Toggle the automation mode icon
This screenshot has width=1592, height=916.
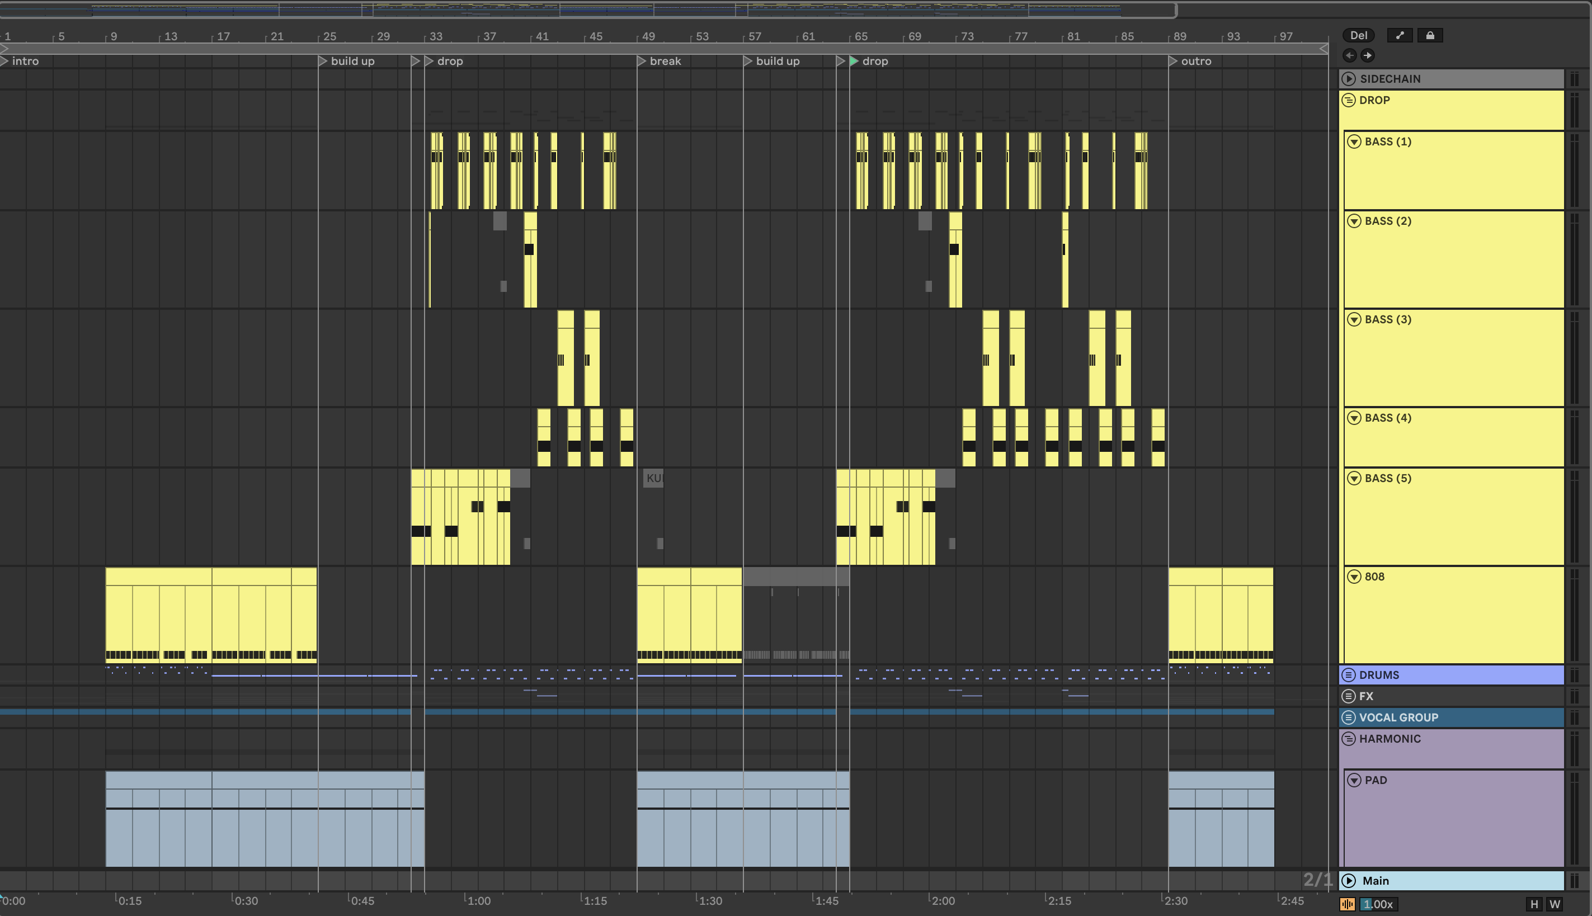[1400, 35]
